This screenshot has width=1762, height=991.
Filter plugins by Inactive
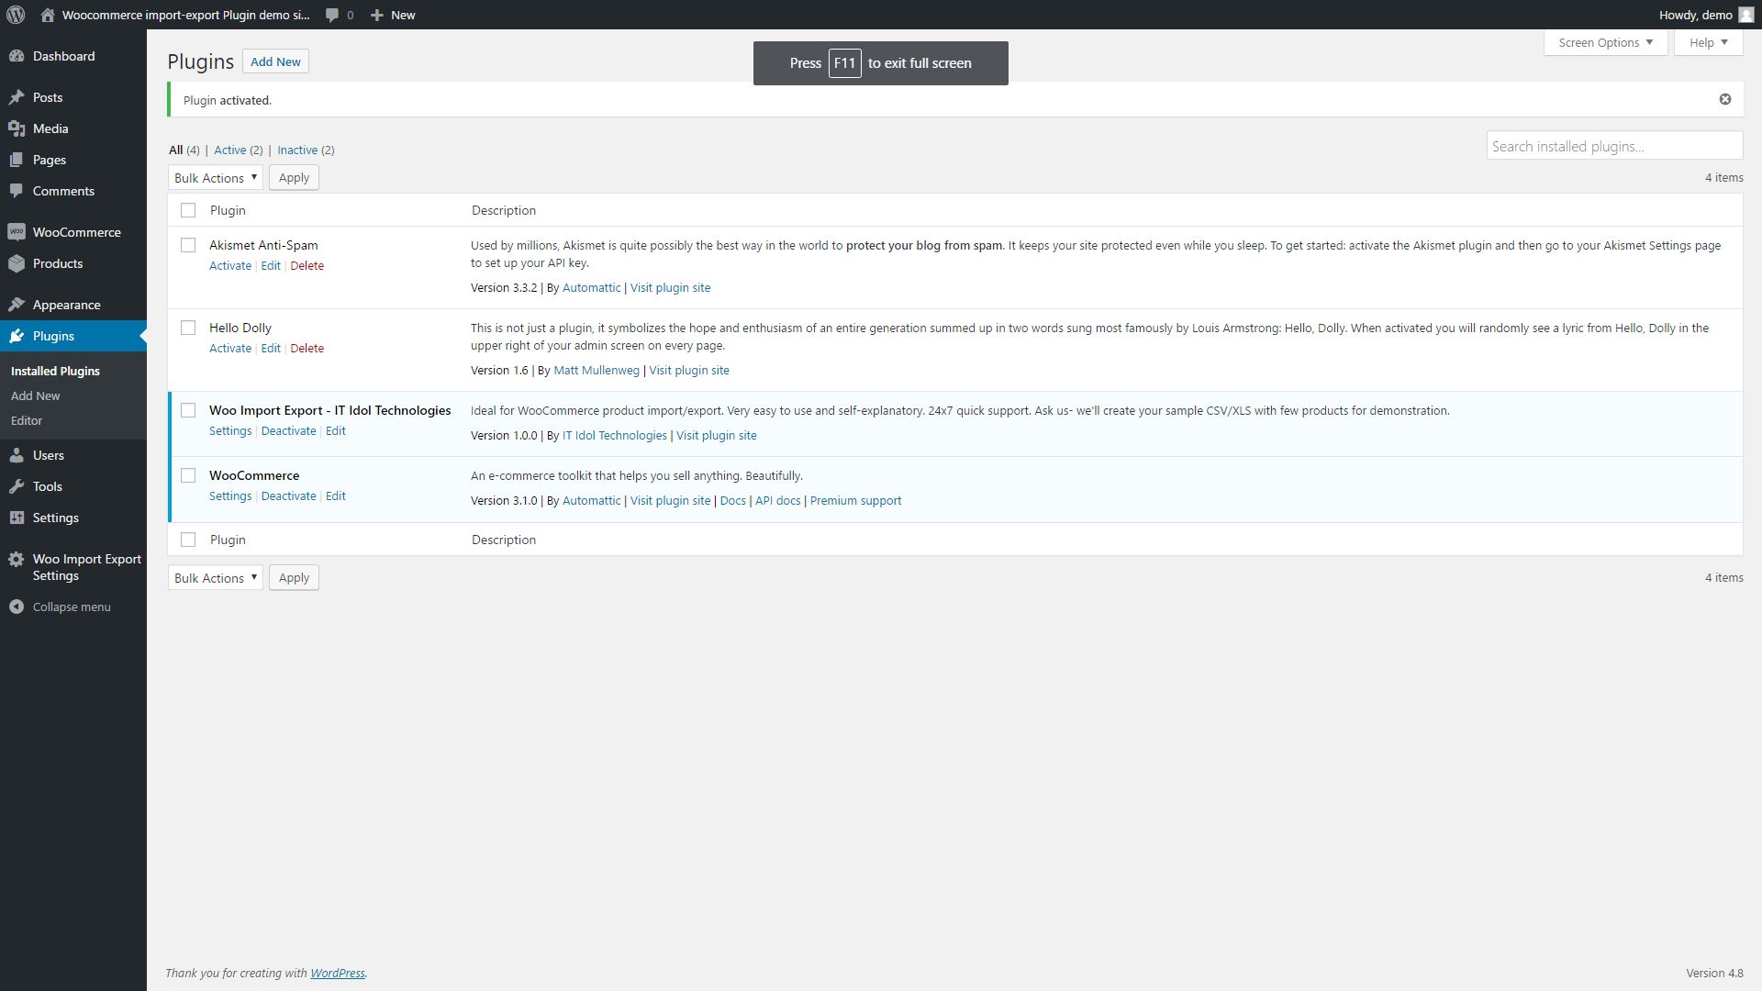[297, 150]
